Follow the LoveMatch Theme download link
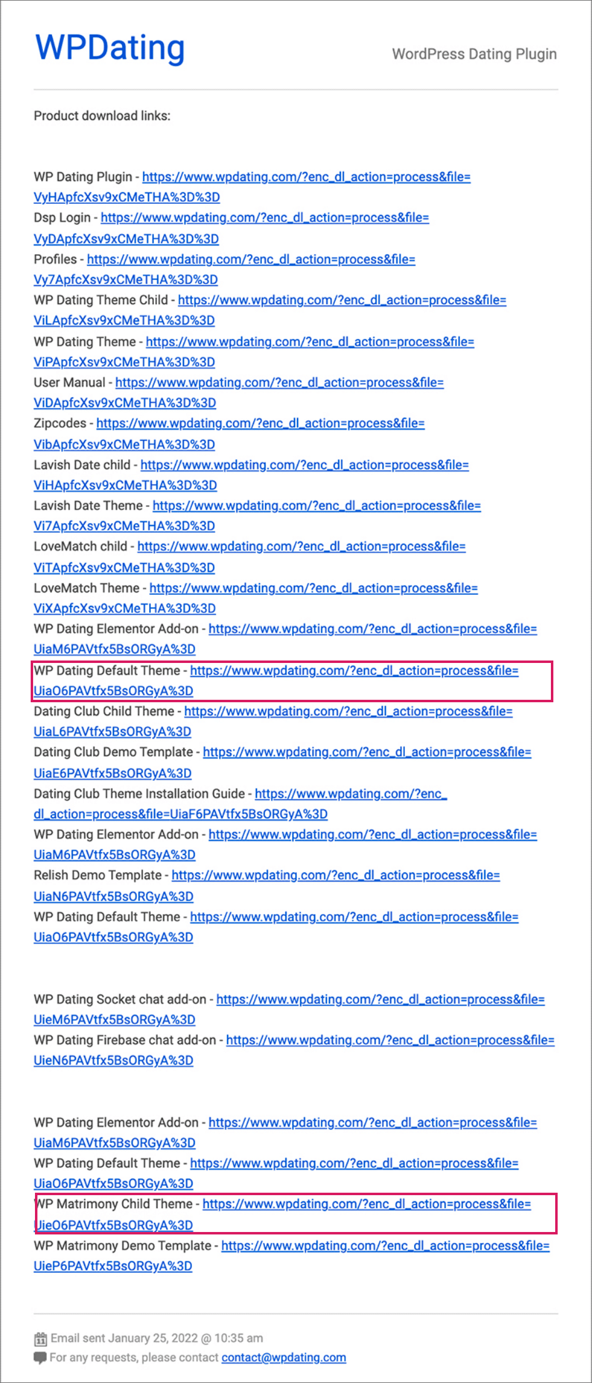592x1383 pixels. point(313,588)
